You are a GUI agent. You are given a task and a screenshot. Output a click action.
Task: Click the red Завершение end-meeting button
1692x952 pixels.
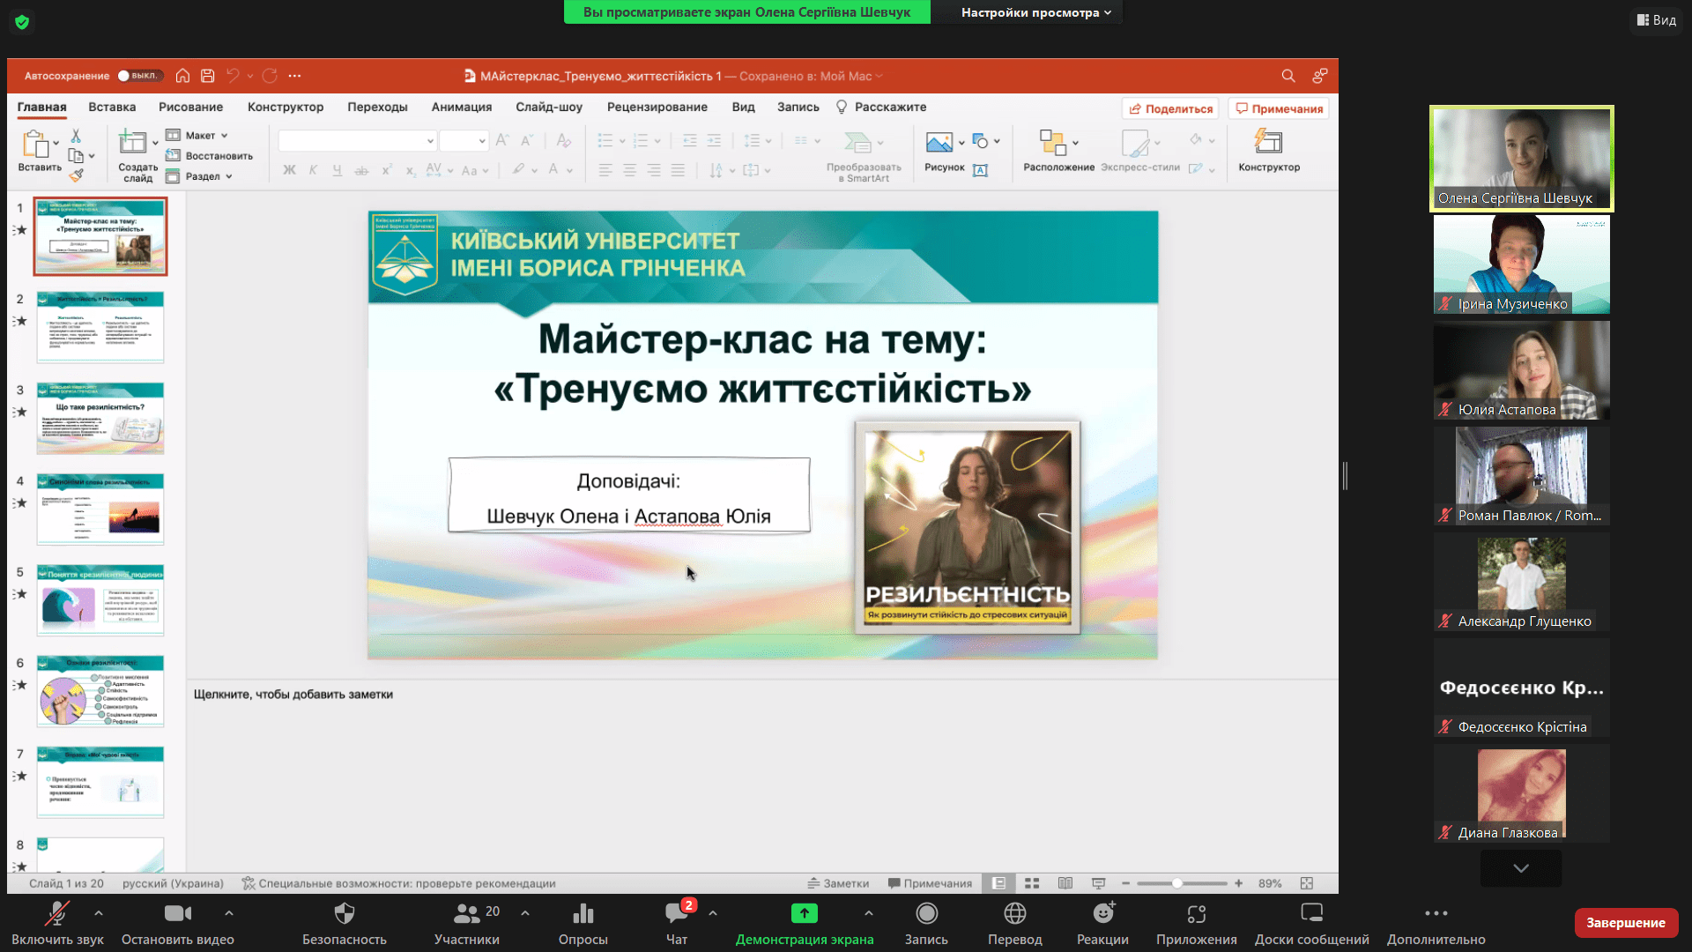tap(1625, 923)
